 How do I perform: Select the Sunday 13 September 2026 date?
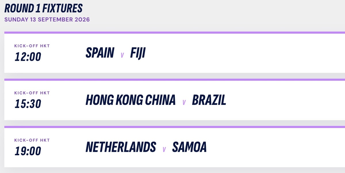[47, 20]
